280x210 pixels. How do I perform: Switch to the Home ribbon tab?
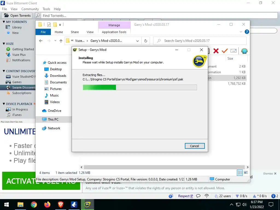click(59, 32)
